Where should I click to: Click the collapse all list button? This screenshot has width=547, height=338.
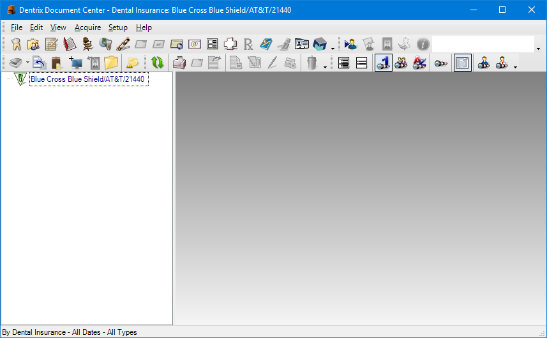(x=361, y=63)
